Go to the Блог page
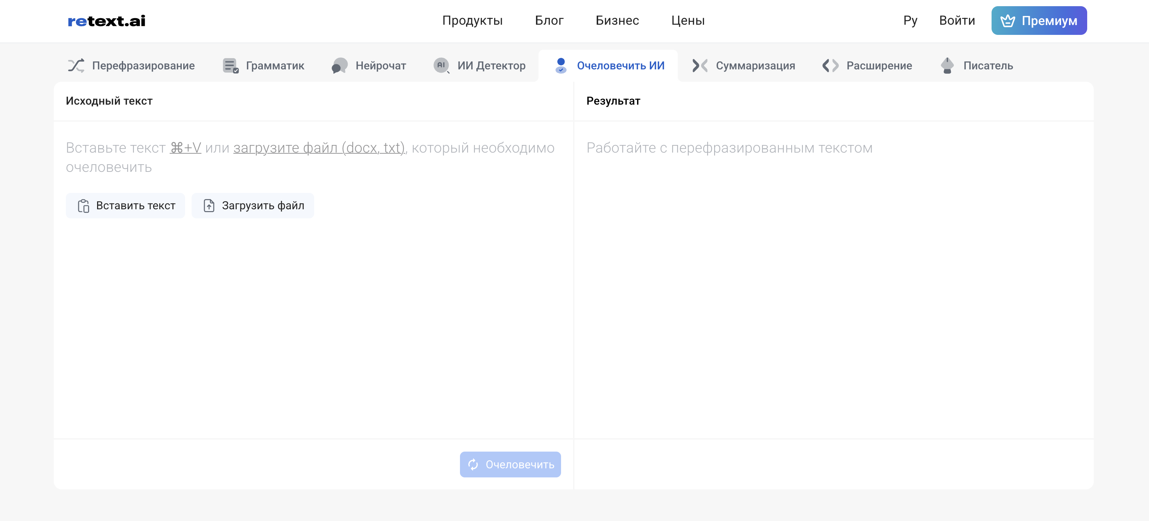This screenshot has width=1149, height=521. [x=549, y=20]
